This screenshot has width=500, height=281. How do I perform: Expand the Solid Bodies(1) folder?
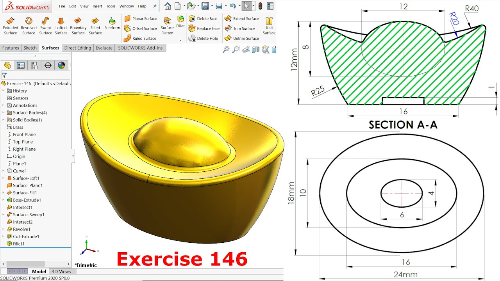(3, 120)
